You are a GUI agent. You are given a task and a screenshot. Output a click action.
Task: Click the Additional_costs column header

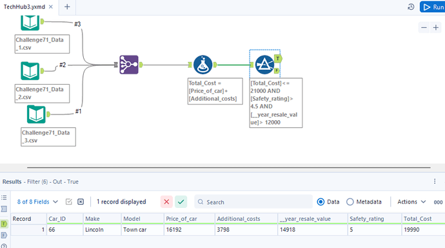246,219
